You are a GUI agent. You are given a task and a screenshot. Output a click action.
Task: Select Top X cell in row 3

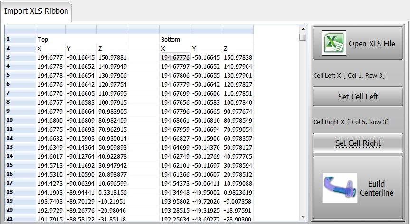click(50, 57)
